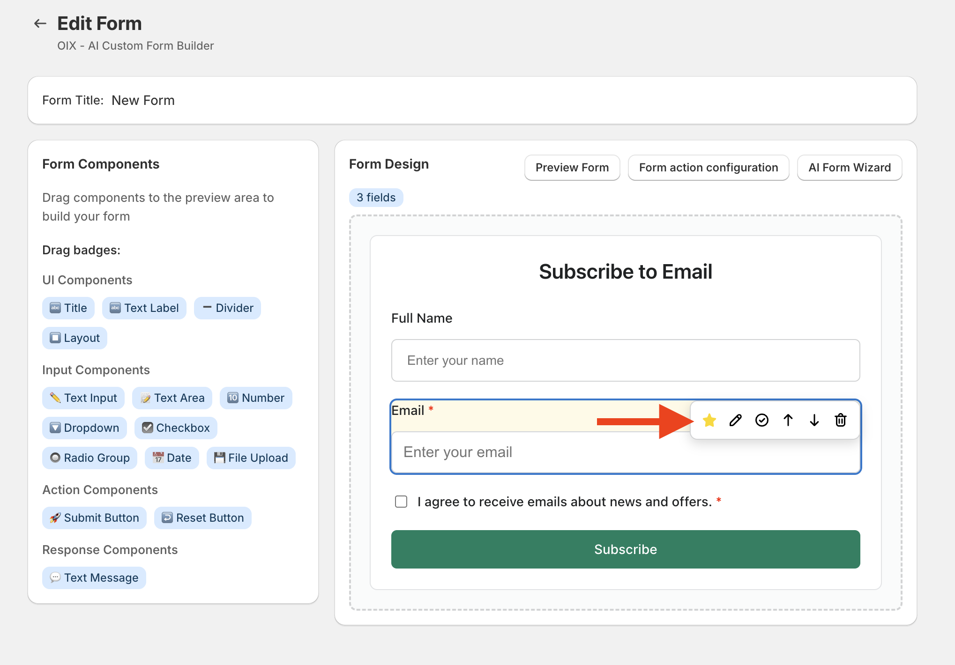This screenshot has width=955, height=665.
Task: Launch the AI Form Wizard
Action: 849,167
